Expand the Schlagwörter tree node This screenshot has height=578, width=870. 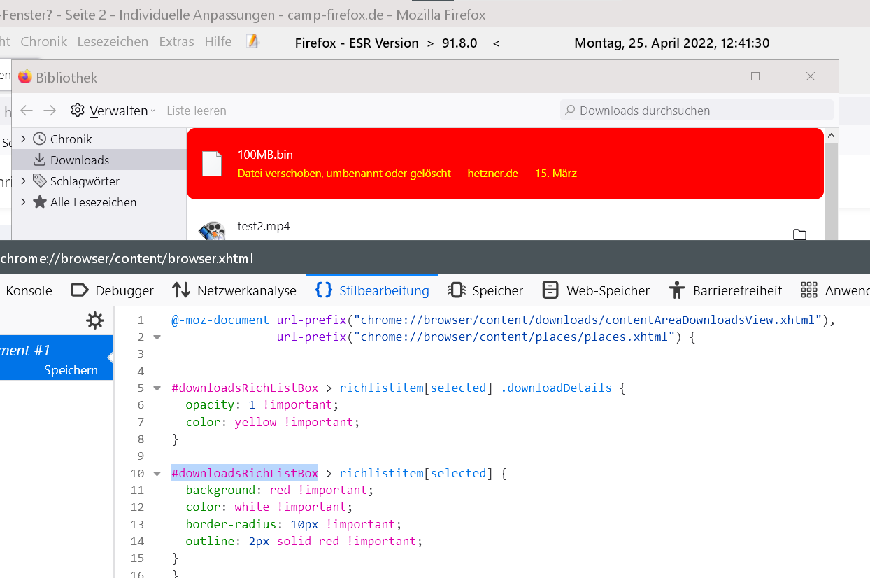[23, 181]
